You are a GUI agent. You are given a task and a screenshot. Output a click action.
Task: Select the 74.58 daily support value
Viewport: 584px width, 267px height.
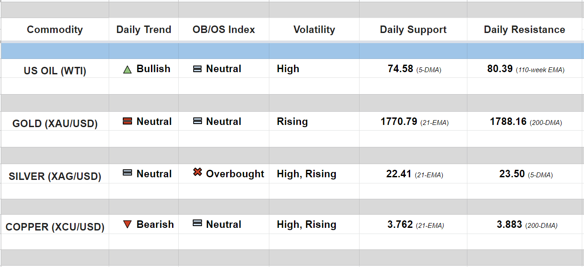coord(400,69)
